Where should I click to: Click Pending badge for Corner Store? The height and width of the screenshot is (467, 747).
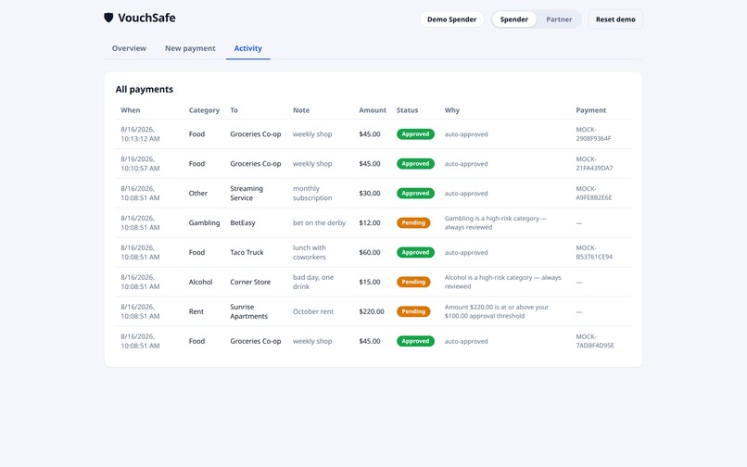click(413, 282)
